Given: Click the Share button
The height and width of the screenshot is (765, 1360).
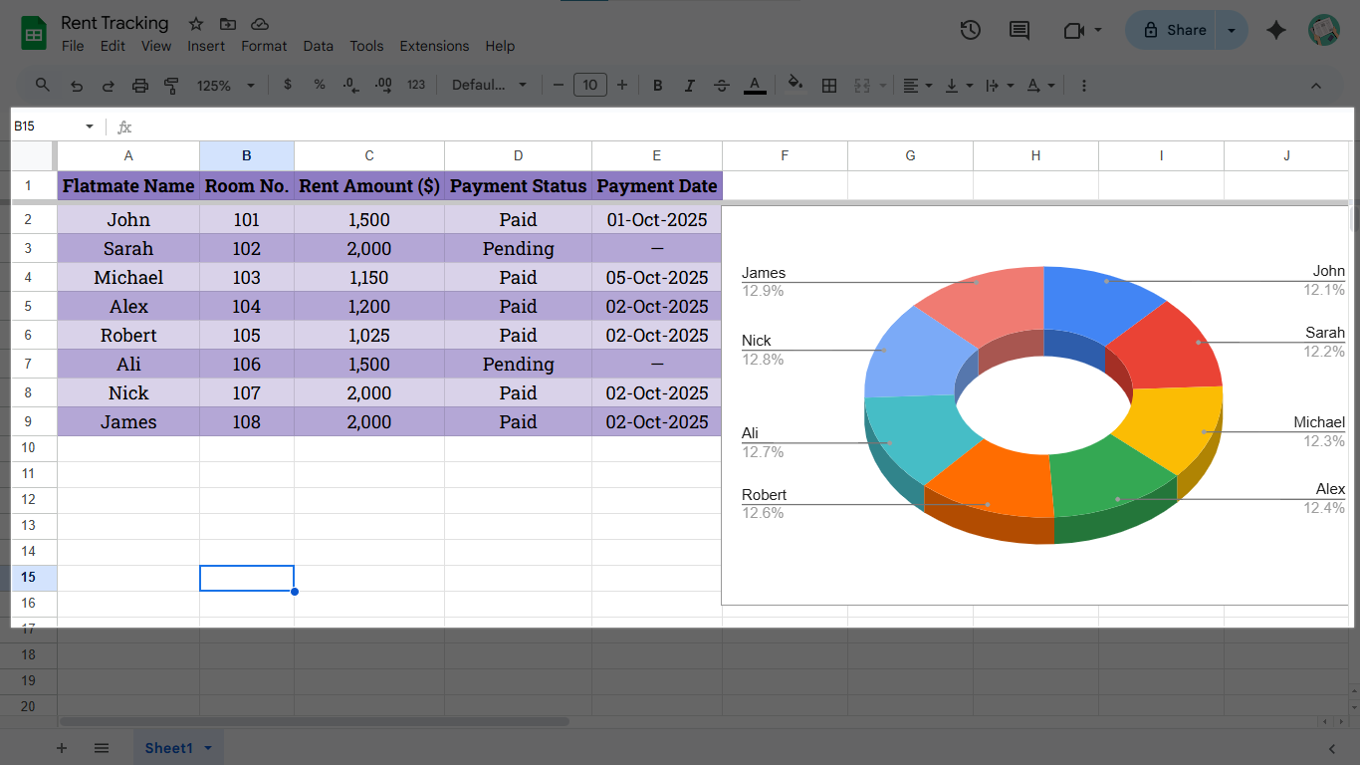Looking at the screenshot, I should [1178, 30].
